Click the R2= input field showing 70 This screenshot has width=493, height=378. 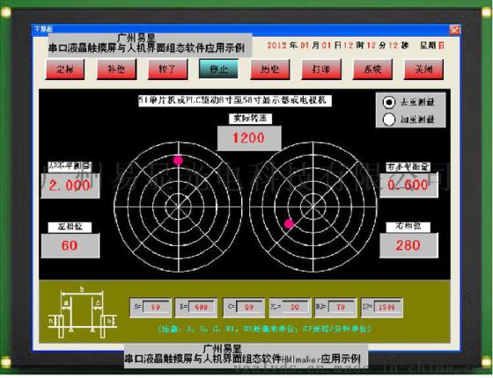(342, 307)
